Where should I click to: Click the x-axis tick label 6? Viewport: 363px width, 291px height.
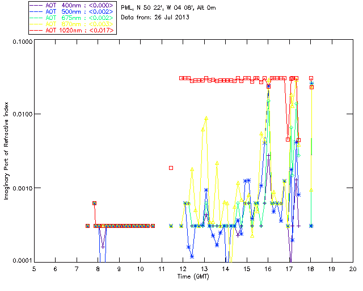click(x=56, y=269)
